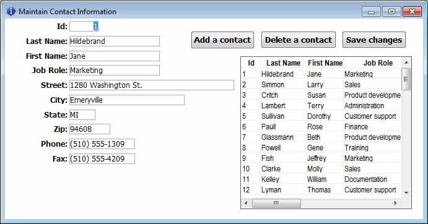Click the table's scroll up arrow
The height and width of the screenshot is (224, 428).
coord(406,62)
